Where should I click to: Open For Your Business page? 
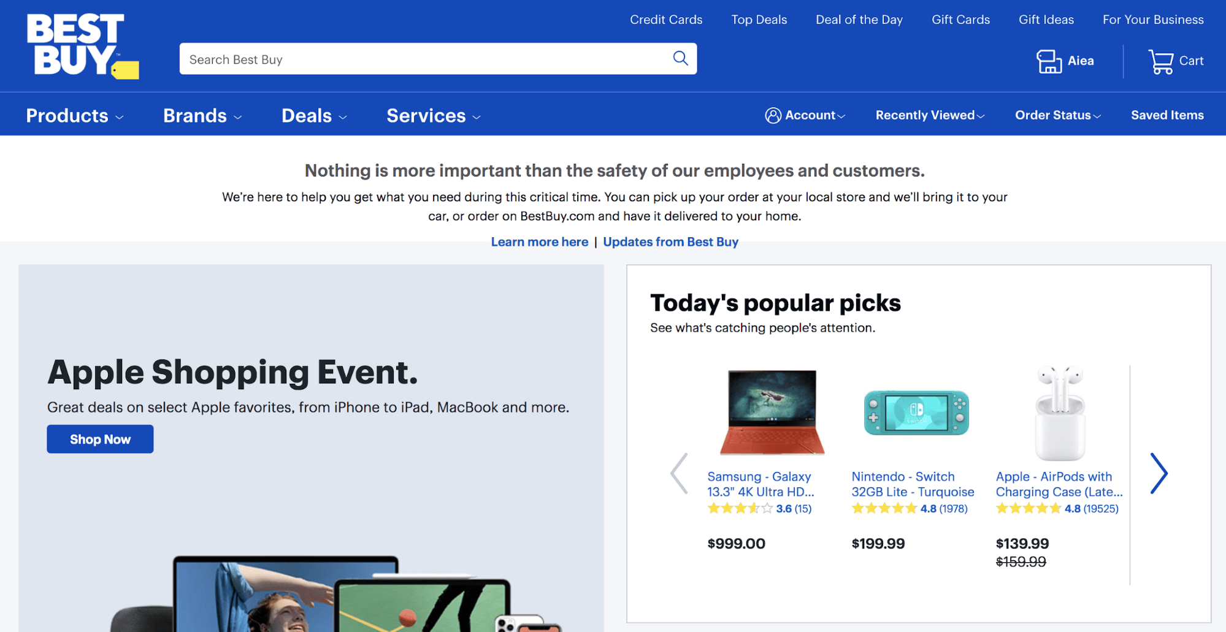click(x=1153, y=20)
